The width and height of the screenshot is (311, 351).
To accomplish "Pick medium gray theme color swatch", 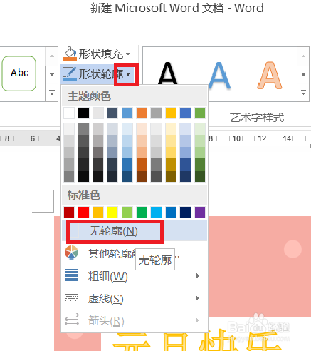I will (156, 113).
